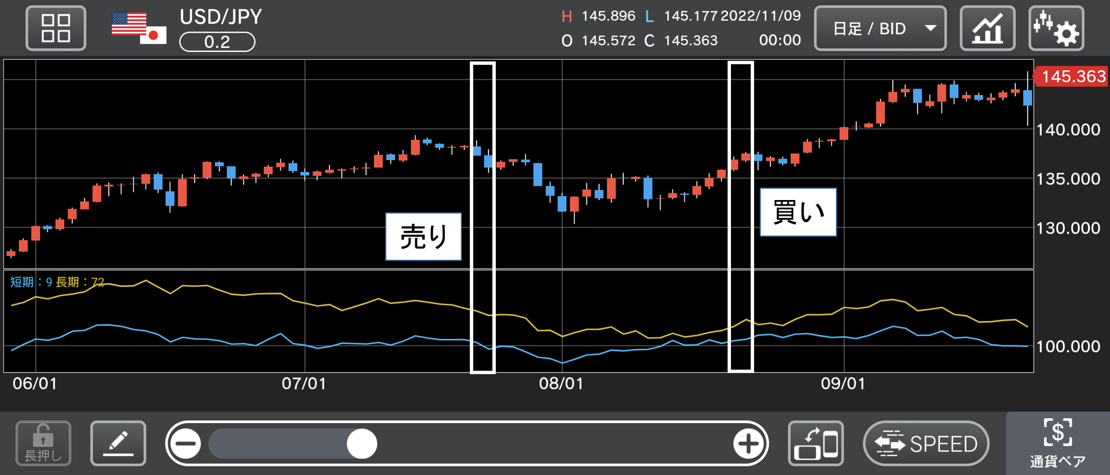Tap the 0.2 spread indicator

coord(217,42)
